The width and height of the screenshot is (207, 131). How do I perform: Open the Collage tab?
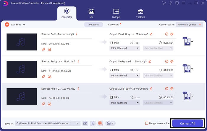116,13
